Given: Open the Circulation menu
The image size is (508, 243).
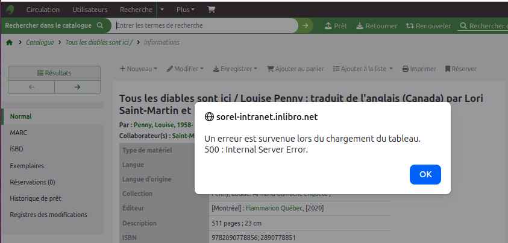Looking at the screenshot, I should point(43,10).
